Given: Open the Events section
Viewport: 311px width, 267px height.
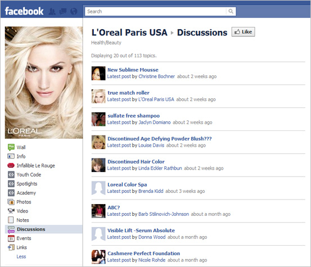Looking at the screenshot, I should coord(24,238).
